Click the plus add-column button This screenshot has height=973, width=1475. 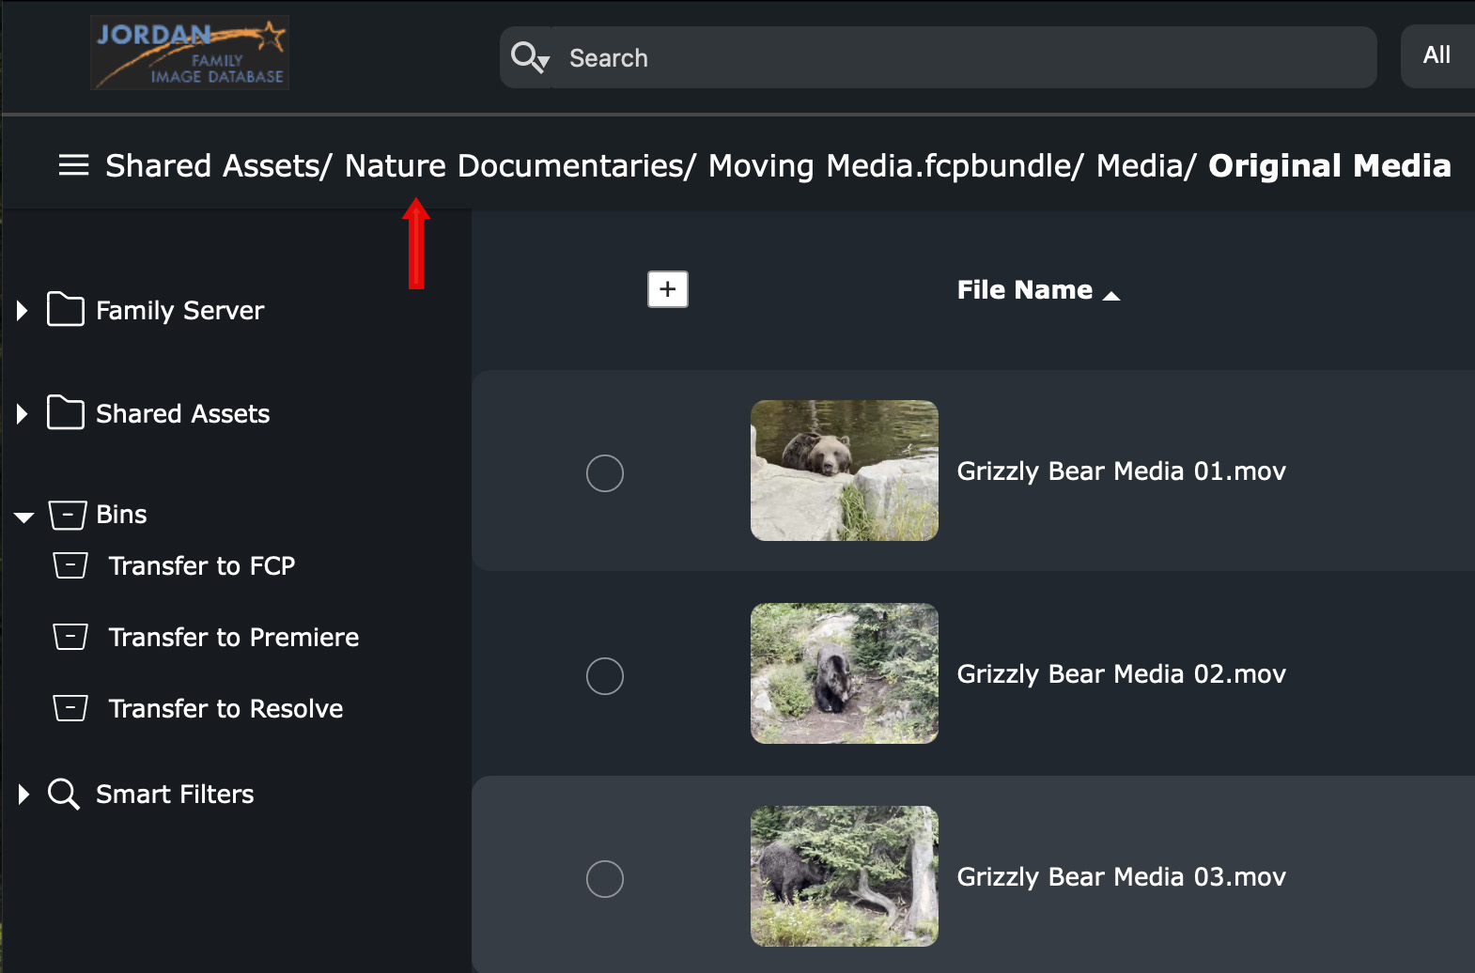[x=667, y=289]
